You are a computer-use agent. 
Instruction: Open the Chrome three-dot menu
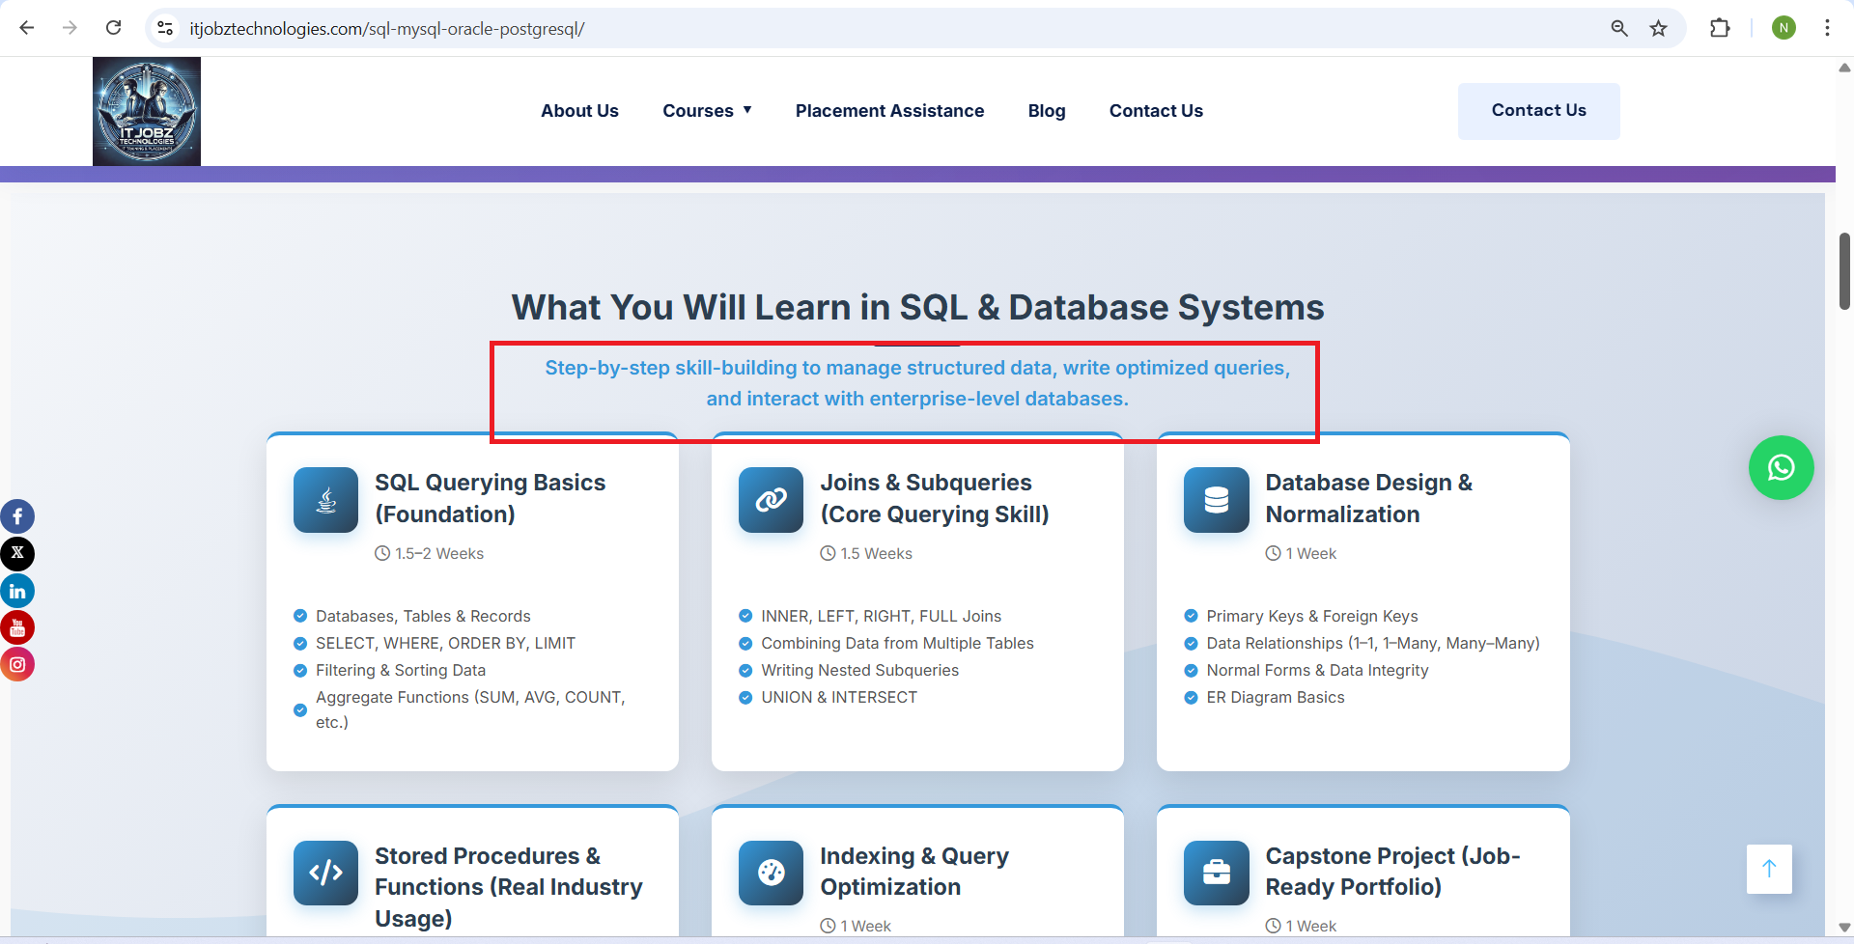click(1827, 28)
